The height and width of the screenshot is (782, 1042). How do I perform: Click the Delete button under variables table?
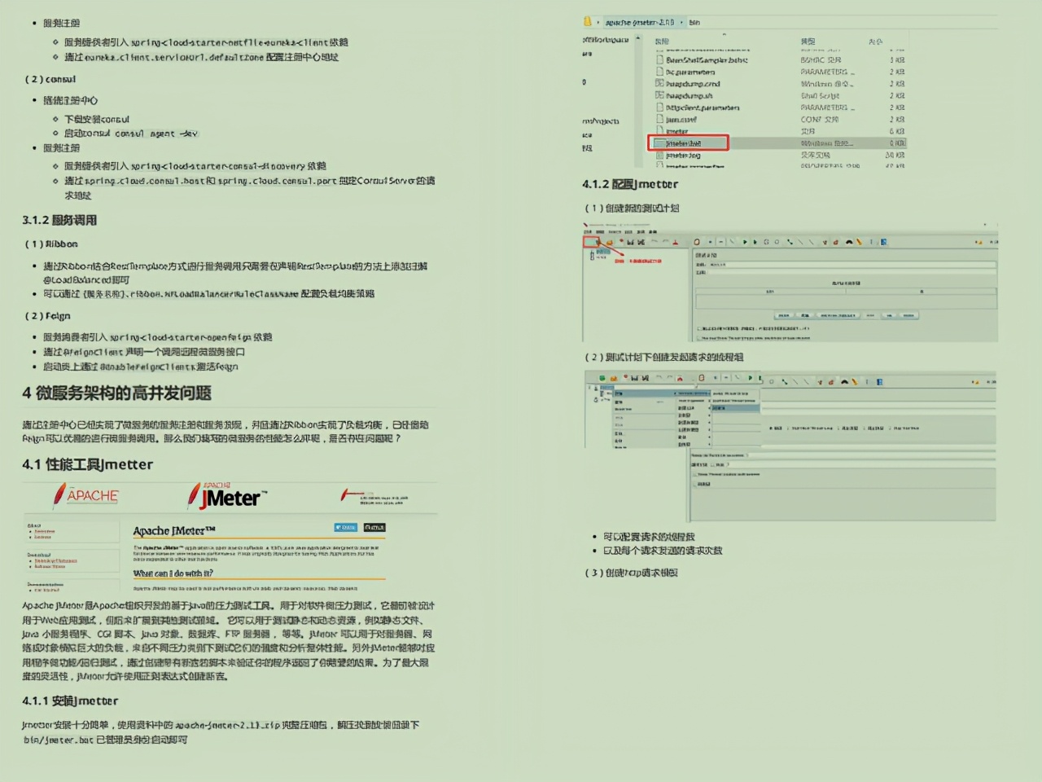pos(870,315)
